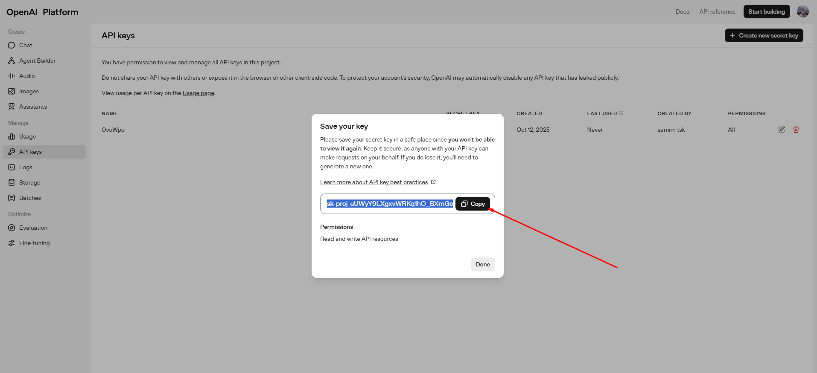Viewport: 817px width, 373px height.
Task: Open Chat from the sidebar
Action: (26, 45)
